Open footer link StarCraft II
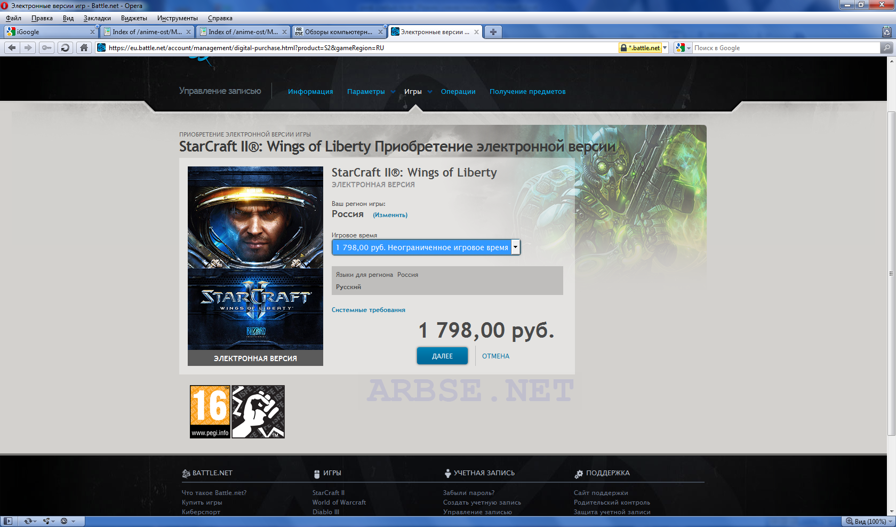Screen dimensions: 896x527 click(329, 493)
